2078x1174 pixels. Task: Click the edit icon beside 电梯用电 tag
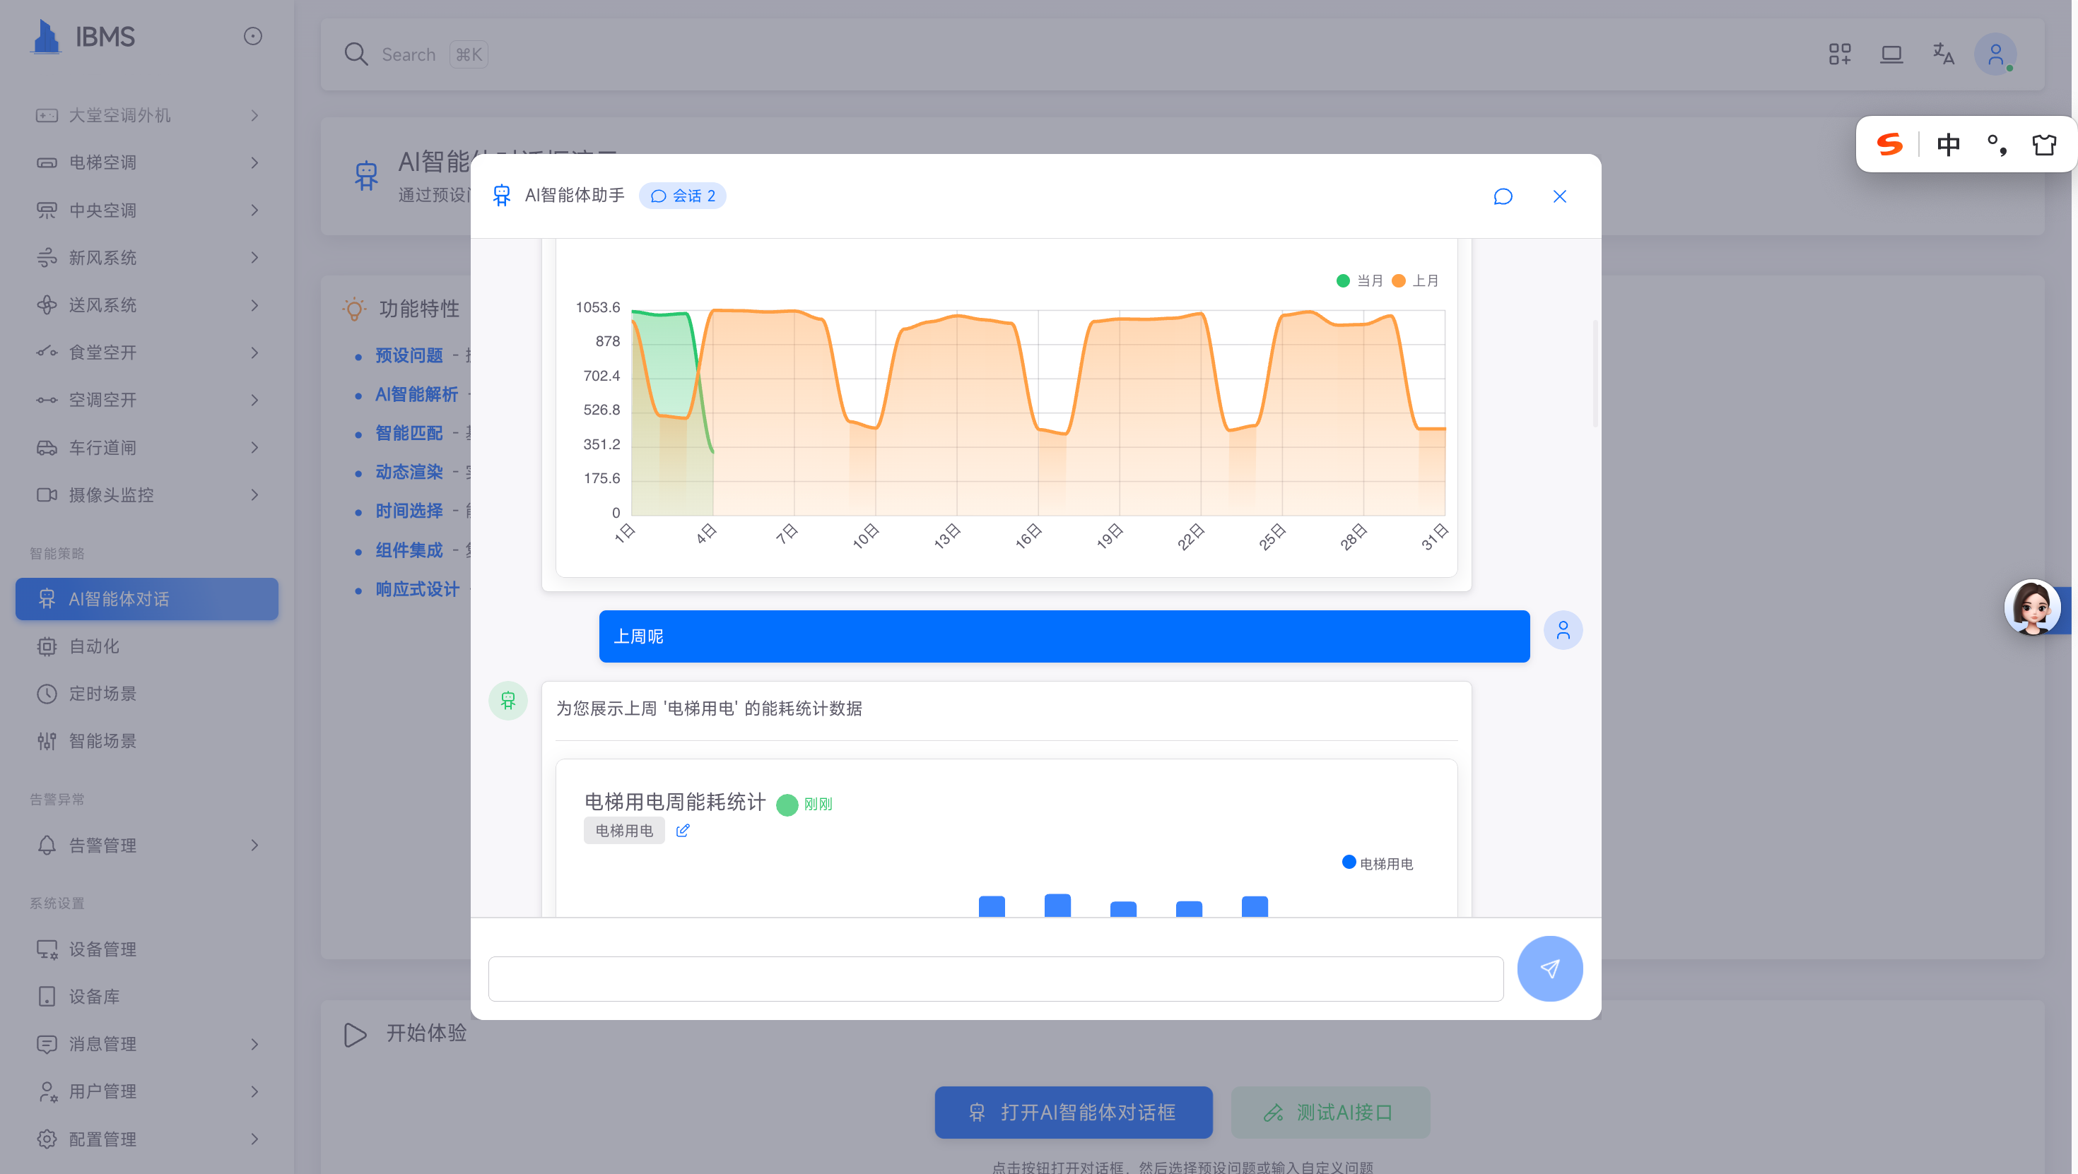683,831
